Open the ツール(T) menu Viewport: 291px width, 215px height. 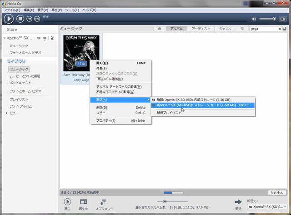(71, 10)
